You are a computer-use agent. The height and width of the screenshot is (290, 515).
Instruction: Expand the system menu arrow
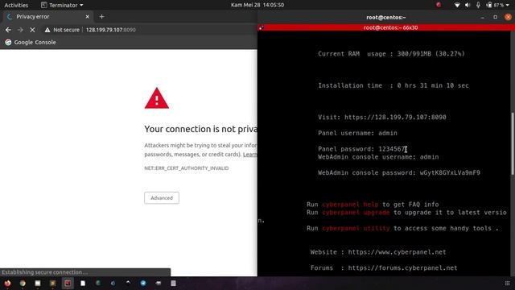509,6
